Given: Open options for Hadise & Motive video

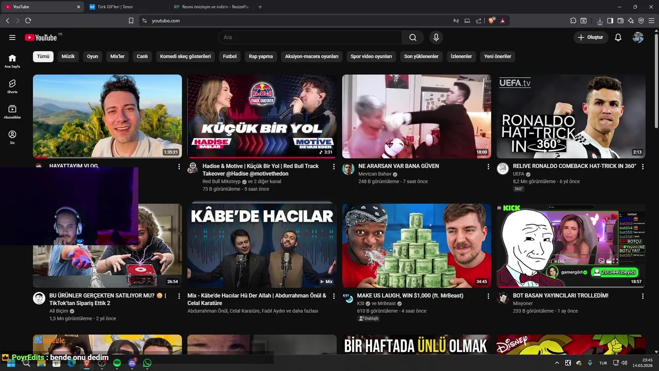Looking at the screenshot, I should (334, 167).
